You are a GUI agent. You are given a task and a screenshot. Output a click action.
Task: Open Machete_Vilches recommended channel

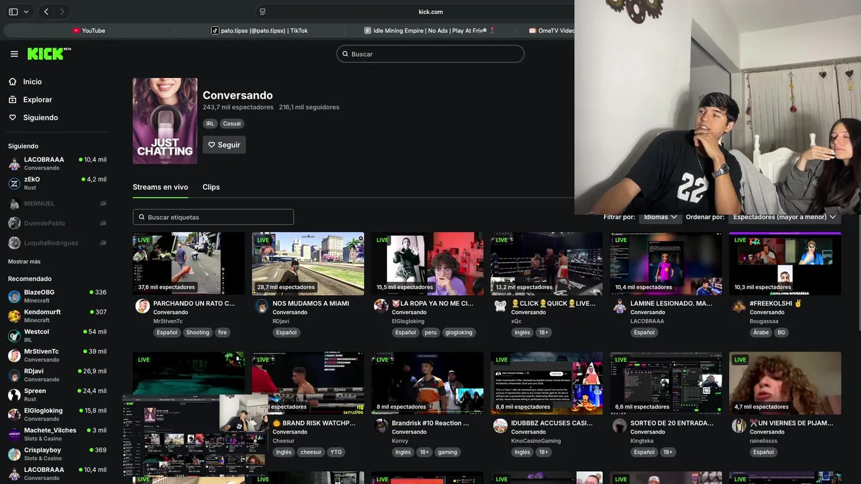tap(57, 434)
